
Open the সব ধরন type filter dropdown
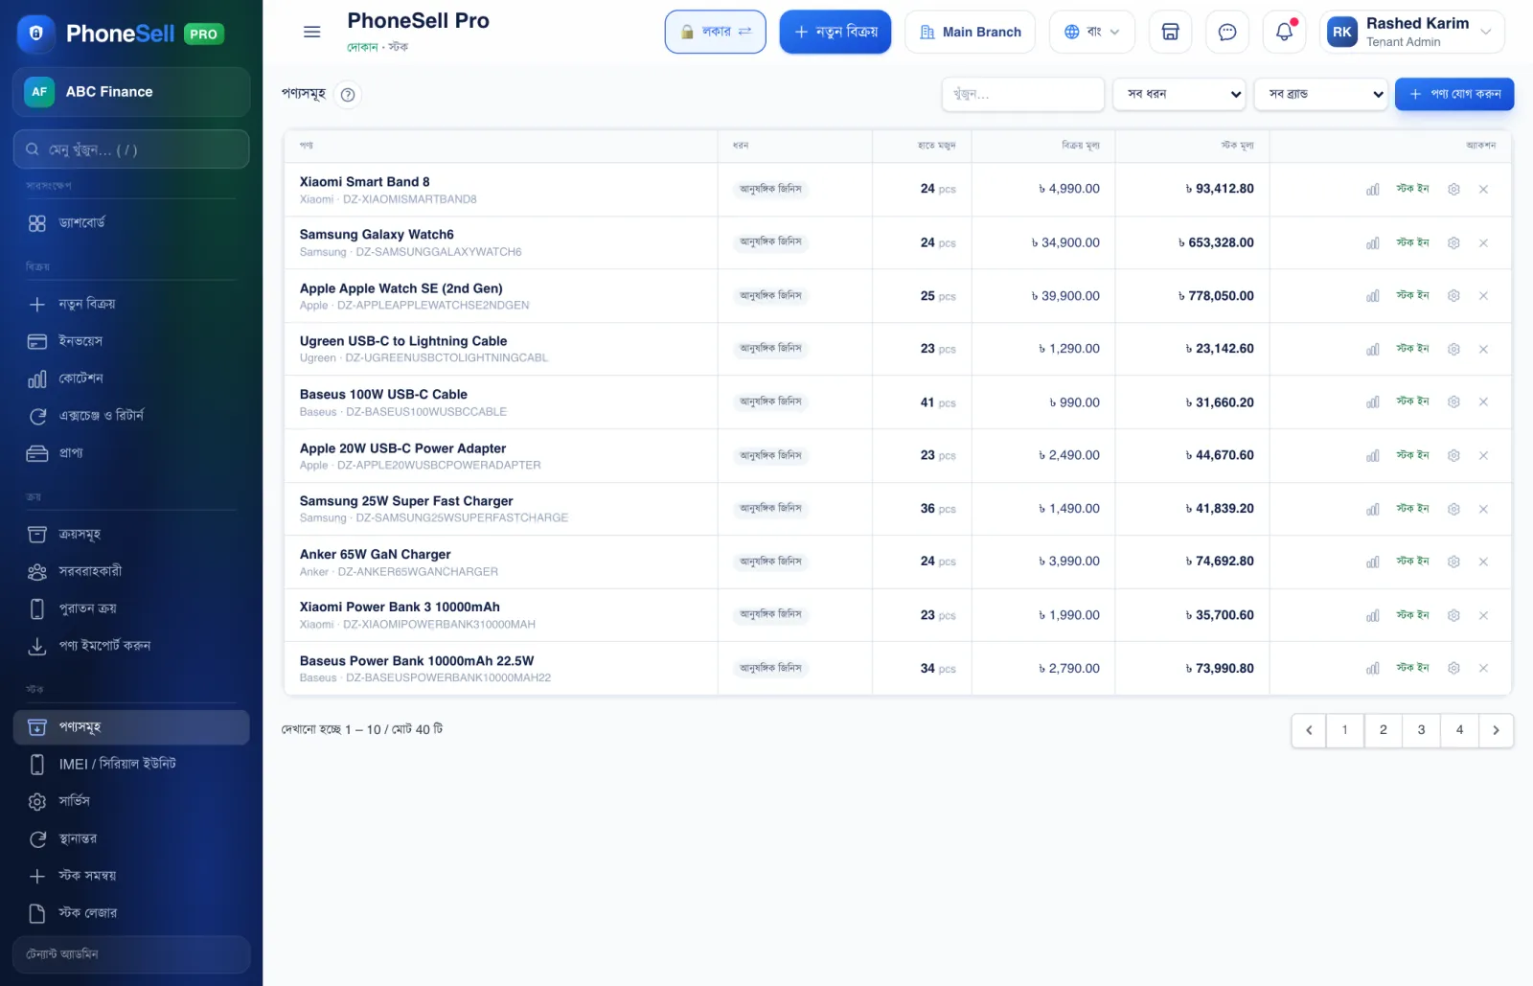(1178, 94)
